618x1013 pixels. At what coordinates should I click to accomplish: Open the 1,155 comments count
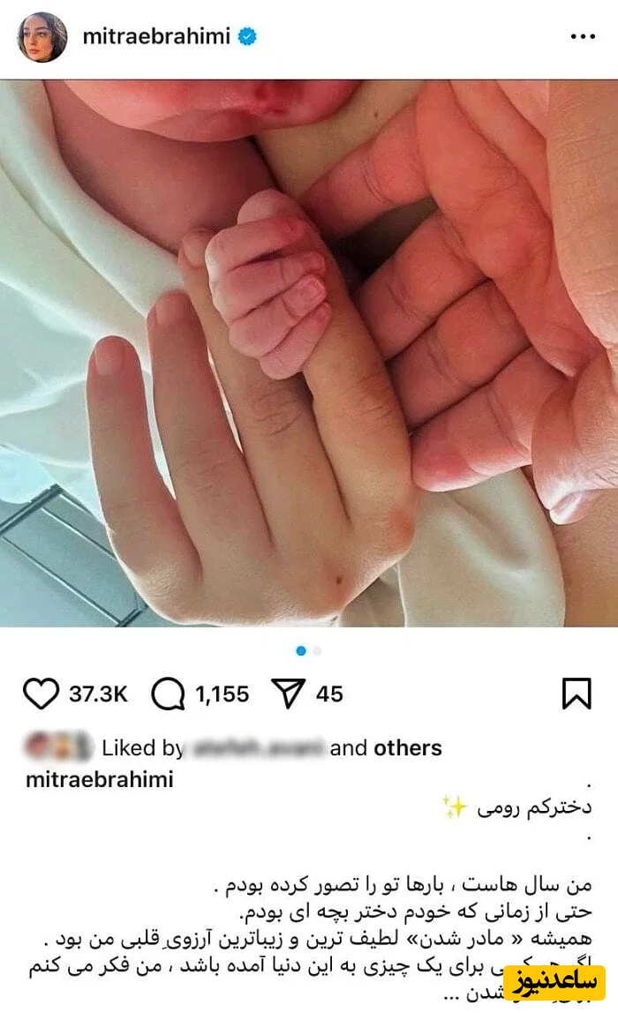pyautogui.click(x=222, y=694)
